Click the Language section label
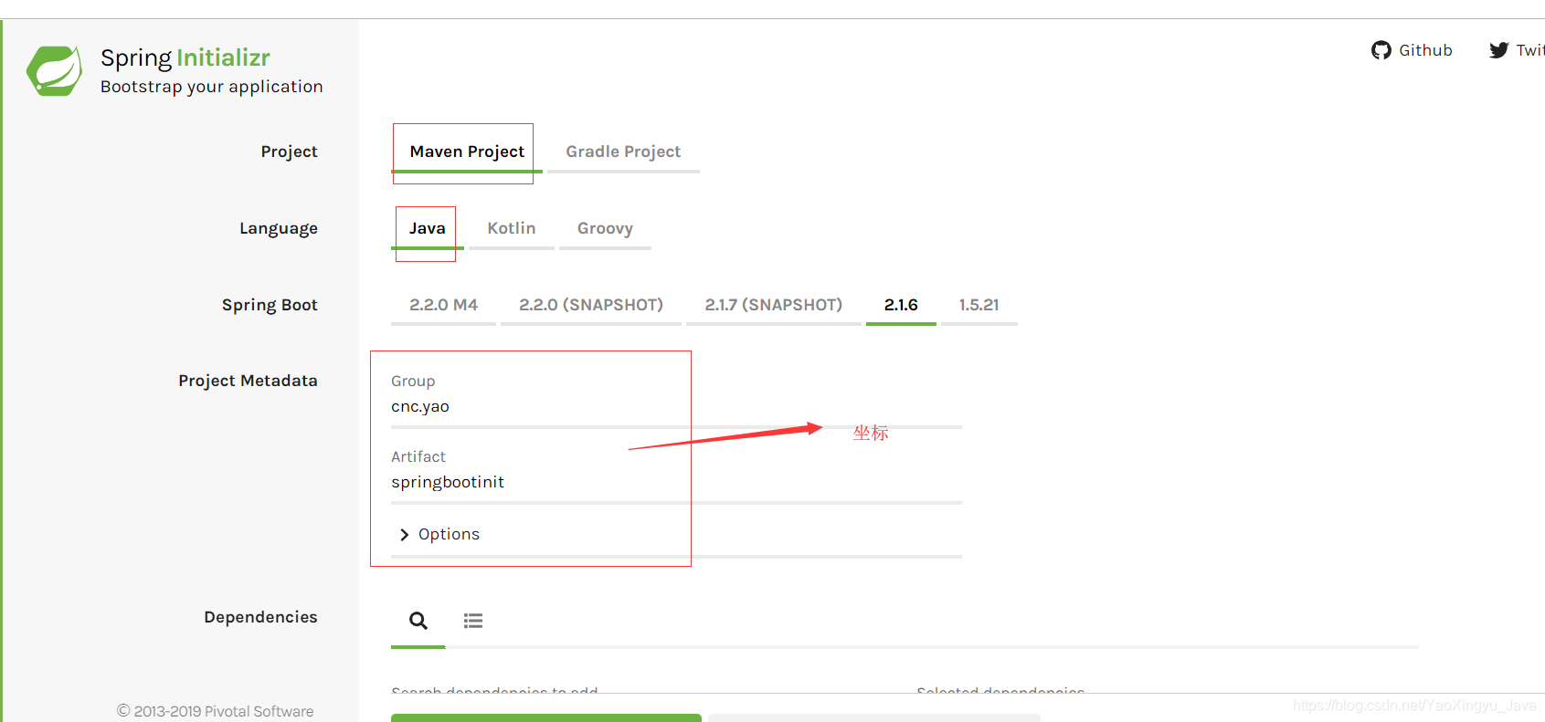The width and height of the screenshot is (1545, 722). [x=279, y=228]
